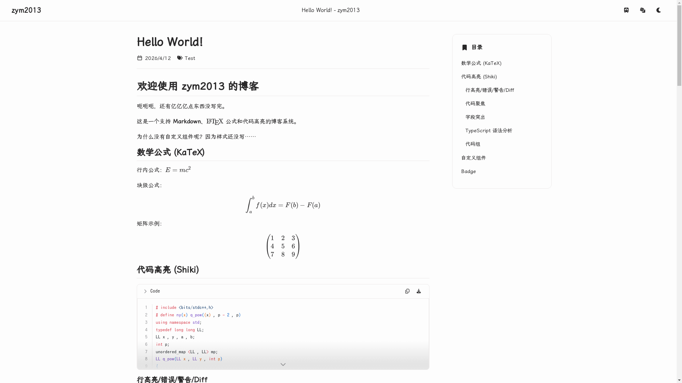Click the 欢迎使用 zym2013 的博客 heading
This screenshot has width=682, height=383.
click(198, 86)
